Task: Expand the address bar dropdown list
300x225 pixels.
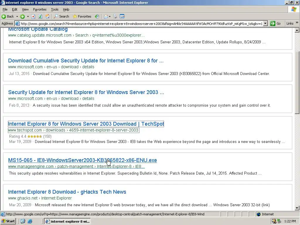Action: coord(265,23)
